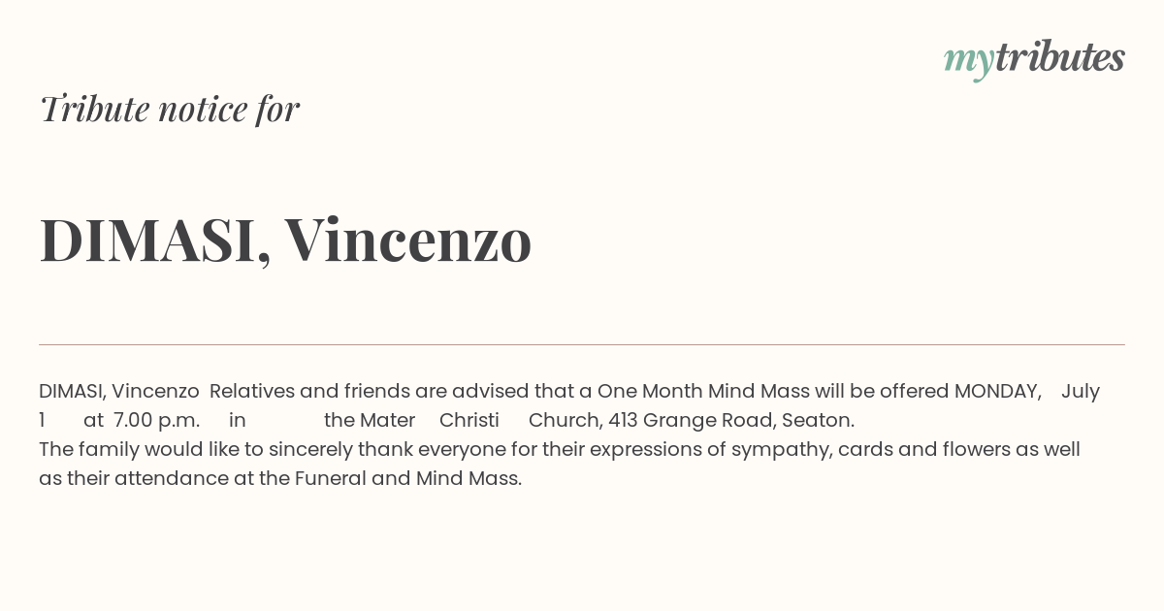Click the grey 'tributes' part of logo
Viewport: 1164px width, 611px height.
(x=1060, y=57)
